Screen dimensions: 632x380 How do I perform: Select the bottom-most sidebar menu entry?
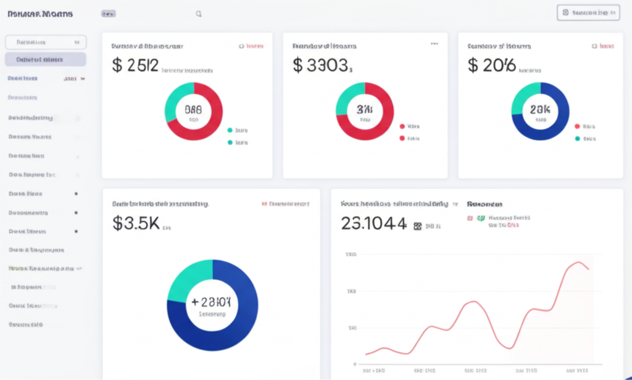[27, 324]
